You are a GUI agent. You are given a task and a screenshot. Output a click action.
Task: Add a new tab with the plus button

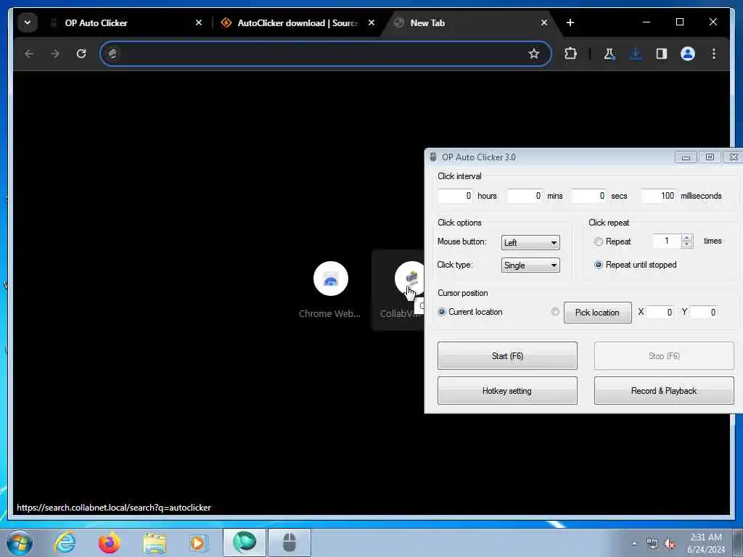pos(570,22)
